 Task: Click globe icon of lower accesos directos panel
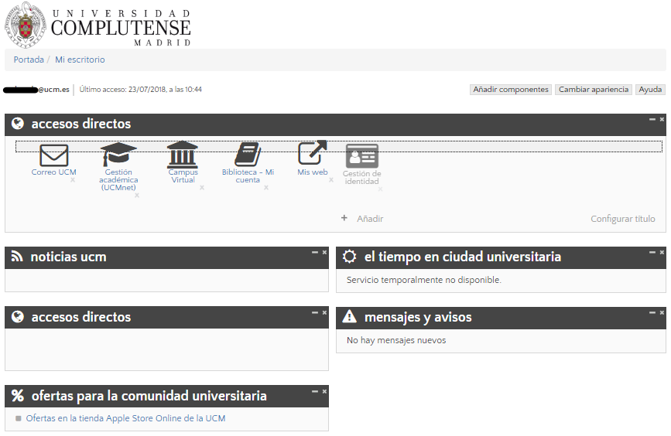[18, 317]
